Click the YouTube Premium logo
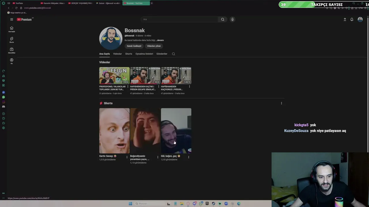 24,19
